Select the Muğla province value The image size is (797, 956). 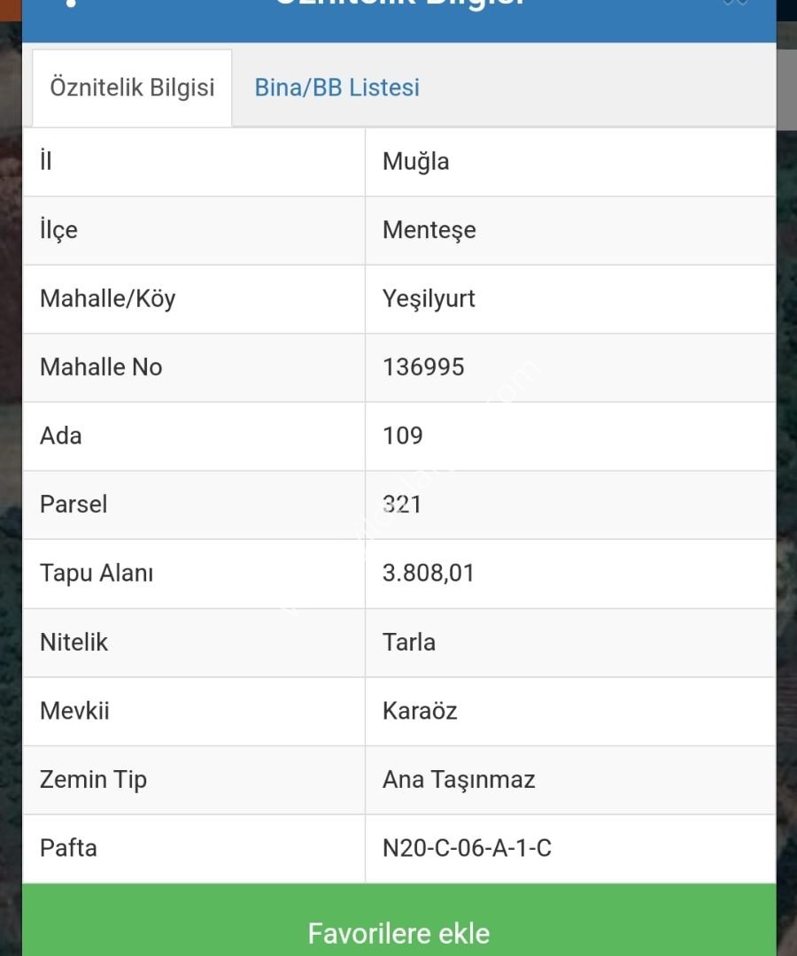416,162
